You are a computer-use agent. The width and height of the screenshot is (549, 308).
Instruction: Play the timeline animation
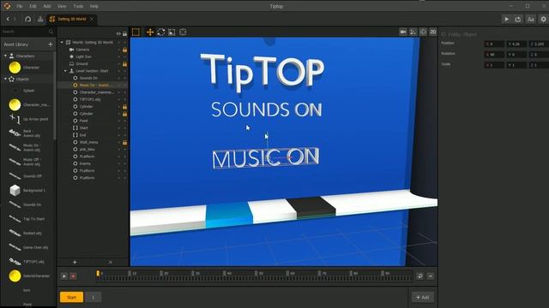64,276
